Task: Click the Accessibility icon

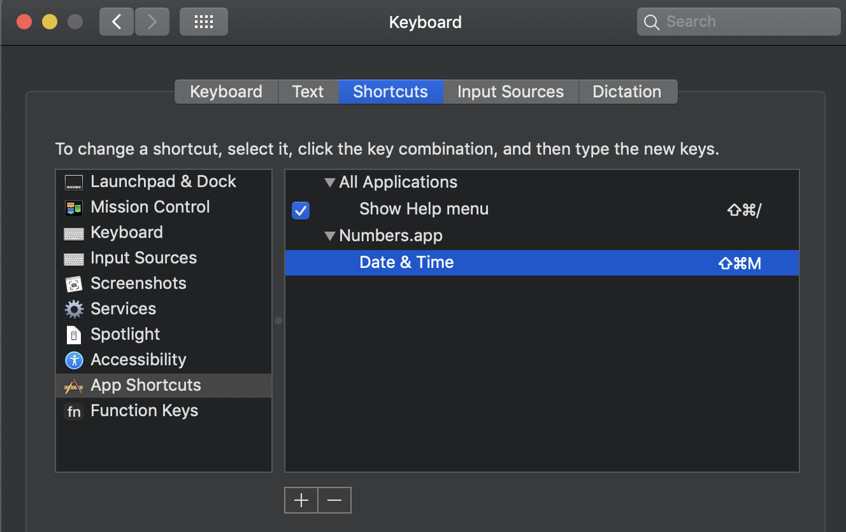Action: [x=73, y=360]
